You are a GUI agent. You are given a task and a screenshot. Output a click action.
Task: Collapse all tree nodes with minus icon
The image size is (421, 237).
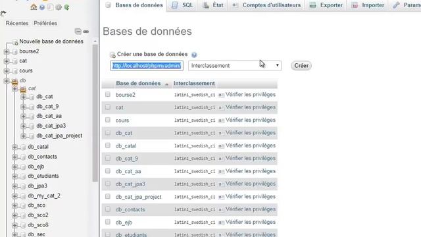tap(78, 32)
